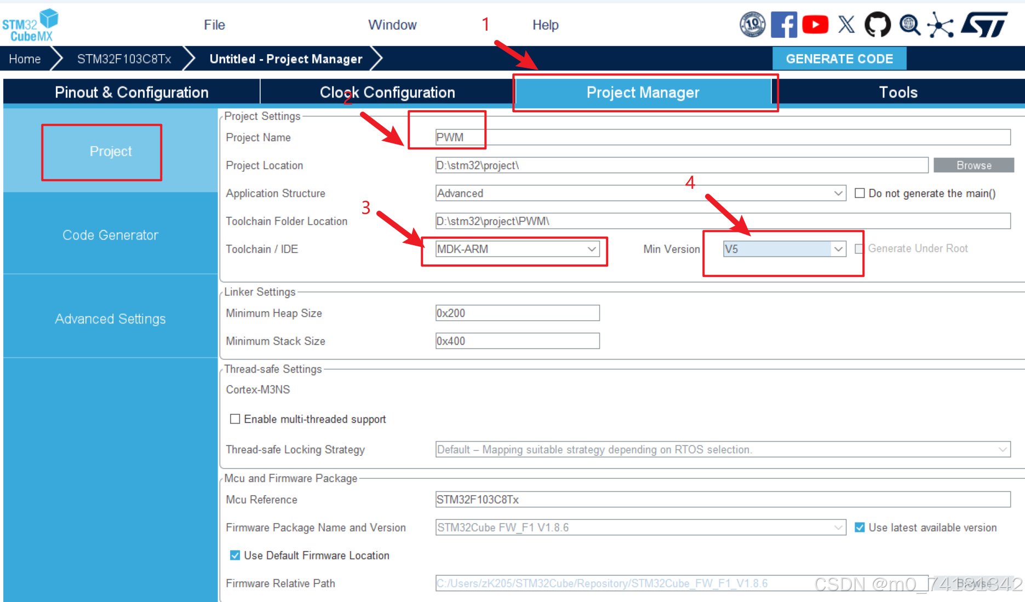
Task: Switch to Pinout & Configuration tab
Action: tap(131, 92)
